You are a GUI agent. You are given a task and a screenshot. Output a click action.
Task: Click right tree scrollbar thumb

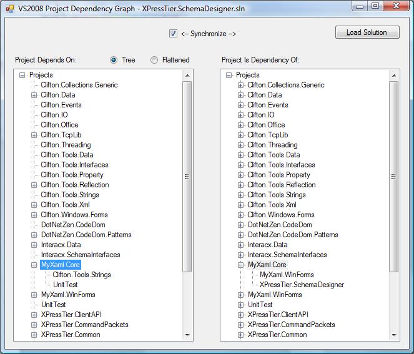point(394,176)
